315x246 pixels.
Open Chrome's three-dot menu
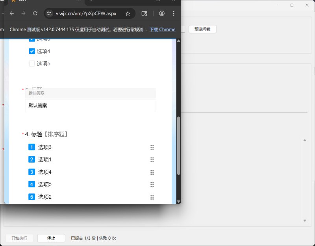pos(174,13)
